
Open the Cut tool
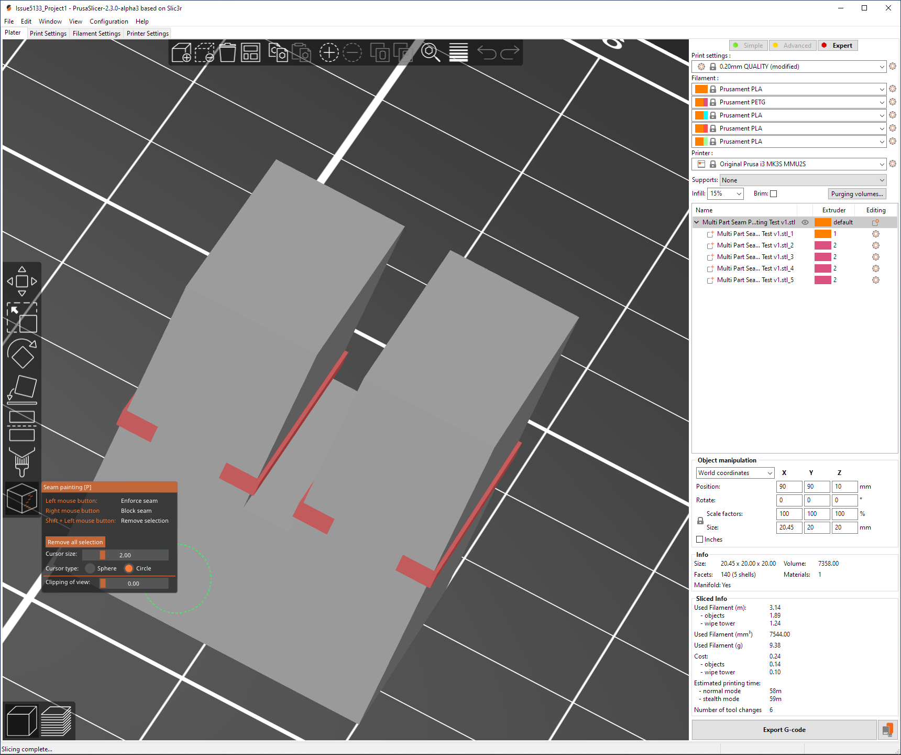[22, 426]
